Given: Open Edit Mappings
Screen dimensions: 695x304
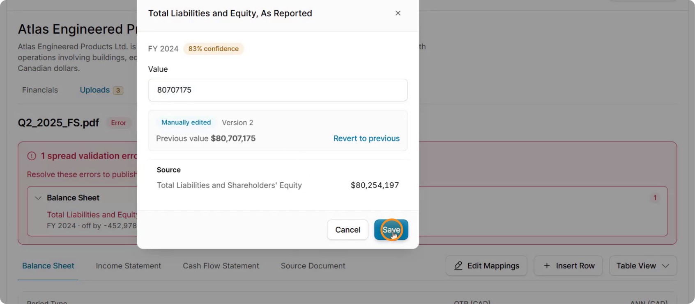Looking at the screenshot, I should tap(486, 266).
